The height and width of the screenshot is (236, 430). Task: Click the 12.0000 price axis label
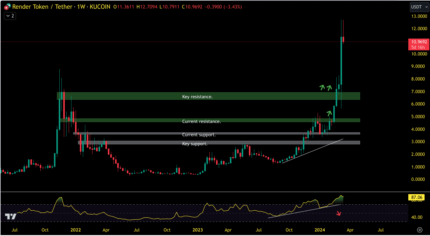tap(419, 29)
